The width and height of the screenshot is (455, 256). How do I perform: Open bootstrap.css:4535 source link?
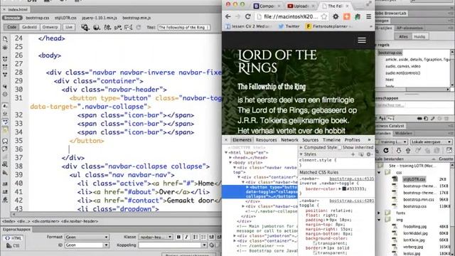pos(351,178)
